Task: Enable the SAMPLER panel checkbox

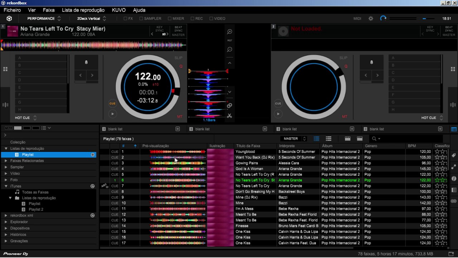Action: click(x=141, y=19)
